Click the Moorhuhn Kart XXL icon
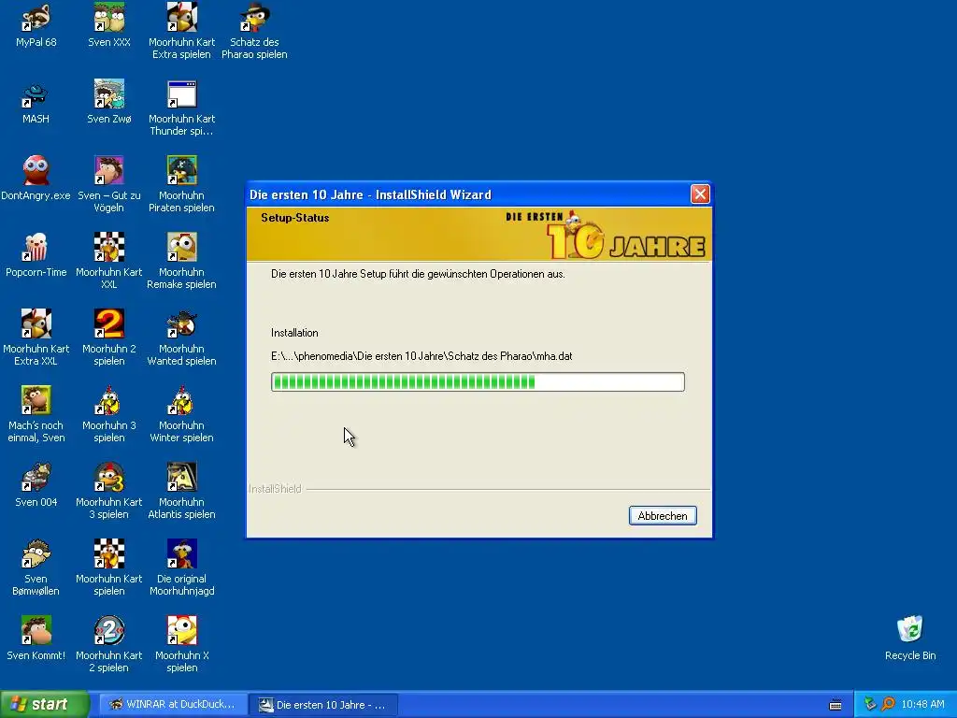 point(109,262)
